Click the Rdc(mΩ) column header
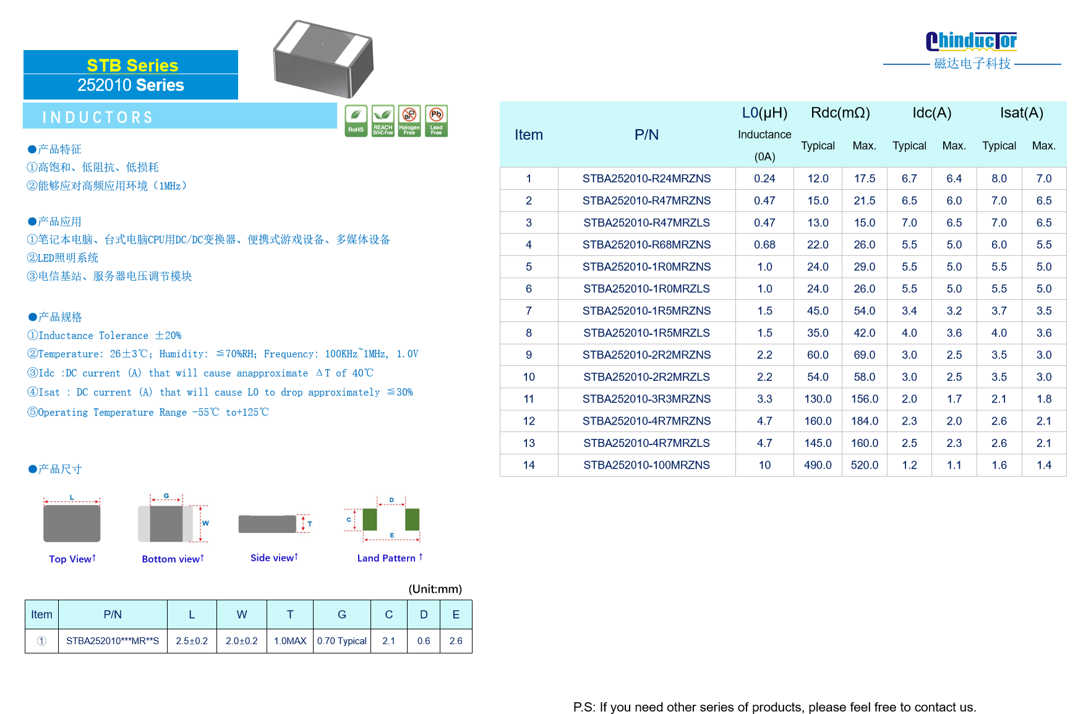This screenshot has width=1091, height=714. pyautogui.click(x=840, y=113)
